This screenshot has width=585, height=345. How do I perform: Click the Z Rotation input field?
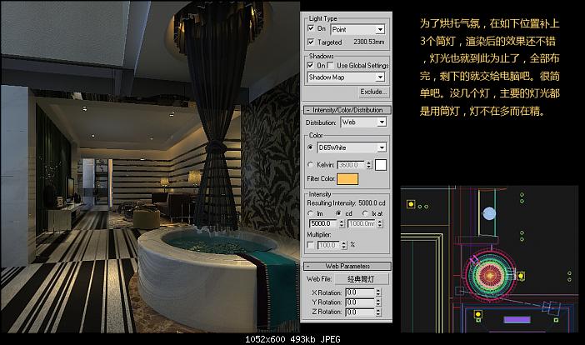click(360, 312)
